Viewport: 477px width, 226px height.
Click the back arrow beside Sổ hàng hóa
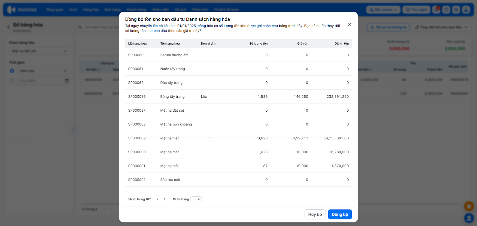pos(8,27)
